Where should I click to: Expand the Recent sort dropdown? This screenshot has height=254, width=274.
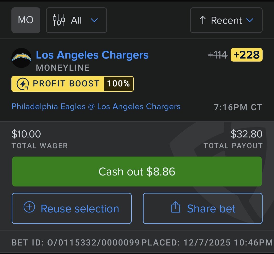[226, 20]
